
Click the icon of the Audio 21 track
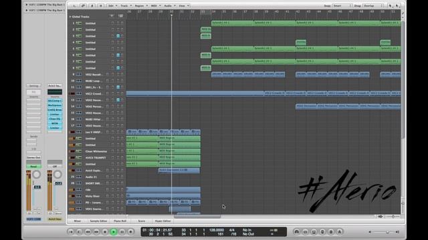coord(79,177)
